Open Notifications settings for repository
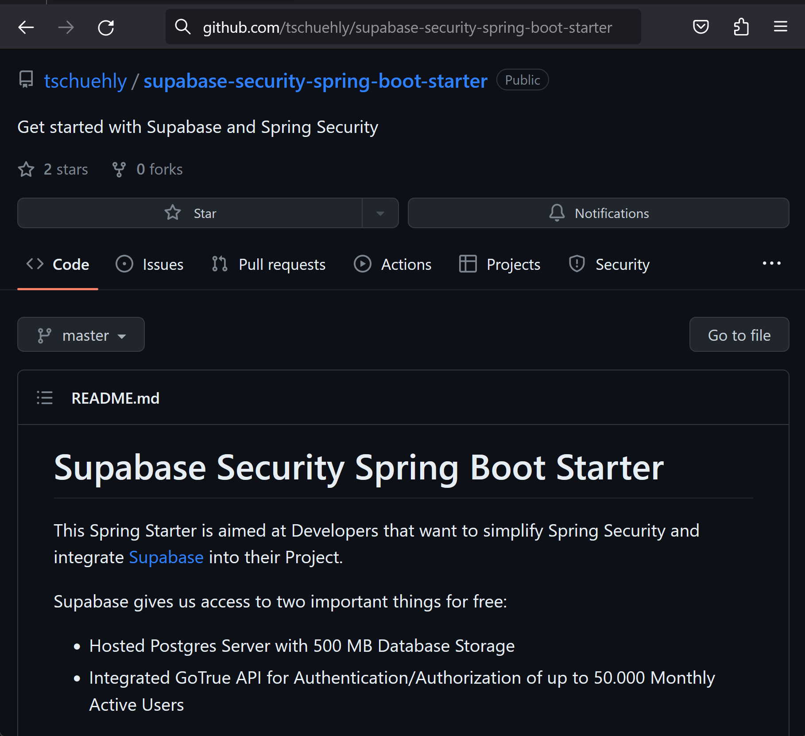This screenshot has width=805, height=736. (x=598, y=213)
